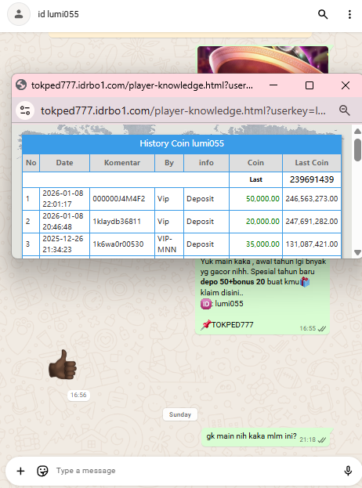This screenshot has width=362, height=488.
Task: Open site settings icon beside the URL
Action: tap(25, 110)
